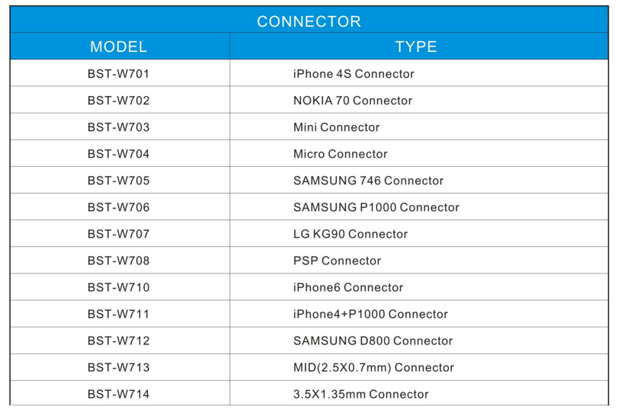Click SAMSUNG D800 Connector entry

pos(373,340)
